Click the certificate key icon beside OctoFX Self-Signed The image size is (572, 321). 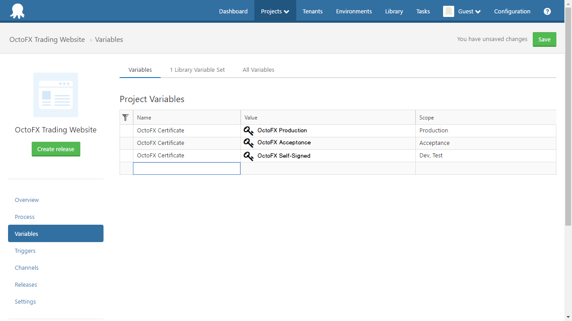click(249, 156)
